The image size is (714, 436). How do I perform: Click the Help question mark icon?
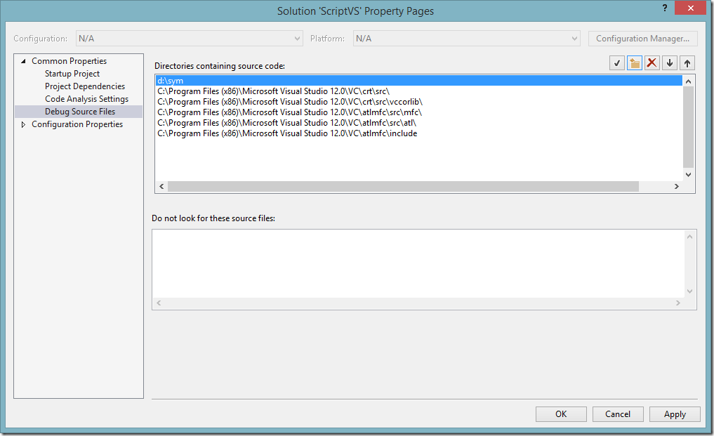coord(665,8)
